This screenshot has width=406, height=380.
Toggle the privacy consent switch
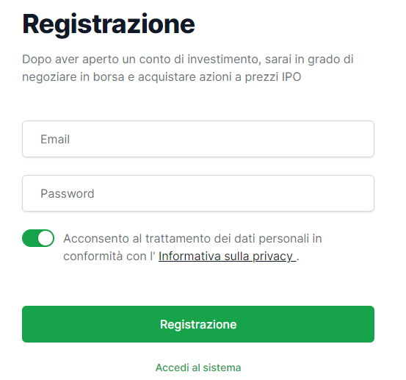pyautogui.click(x=38, y=238)
